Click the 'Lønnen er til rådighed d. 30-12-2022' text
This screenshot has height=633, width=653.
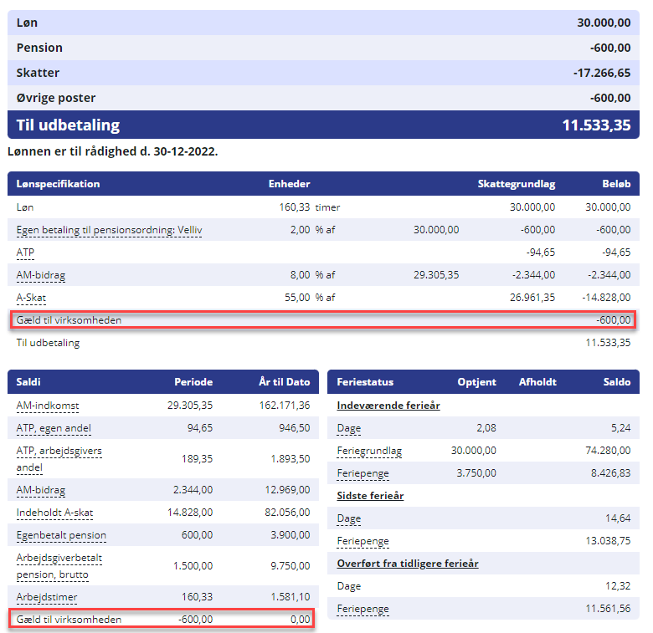click(x=113, y=151)
